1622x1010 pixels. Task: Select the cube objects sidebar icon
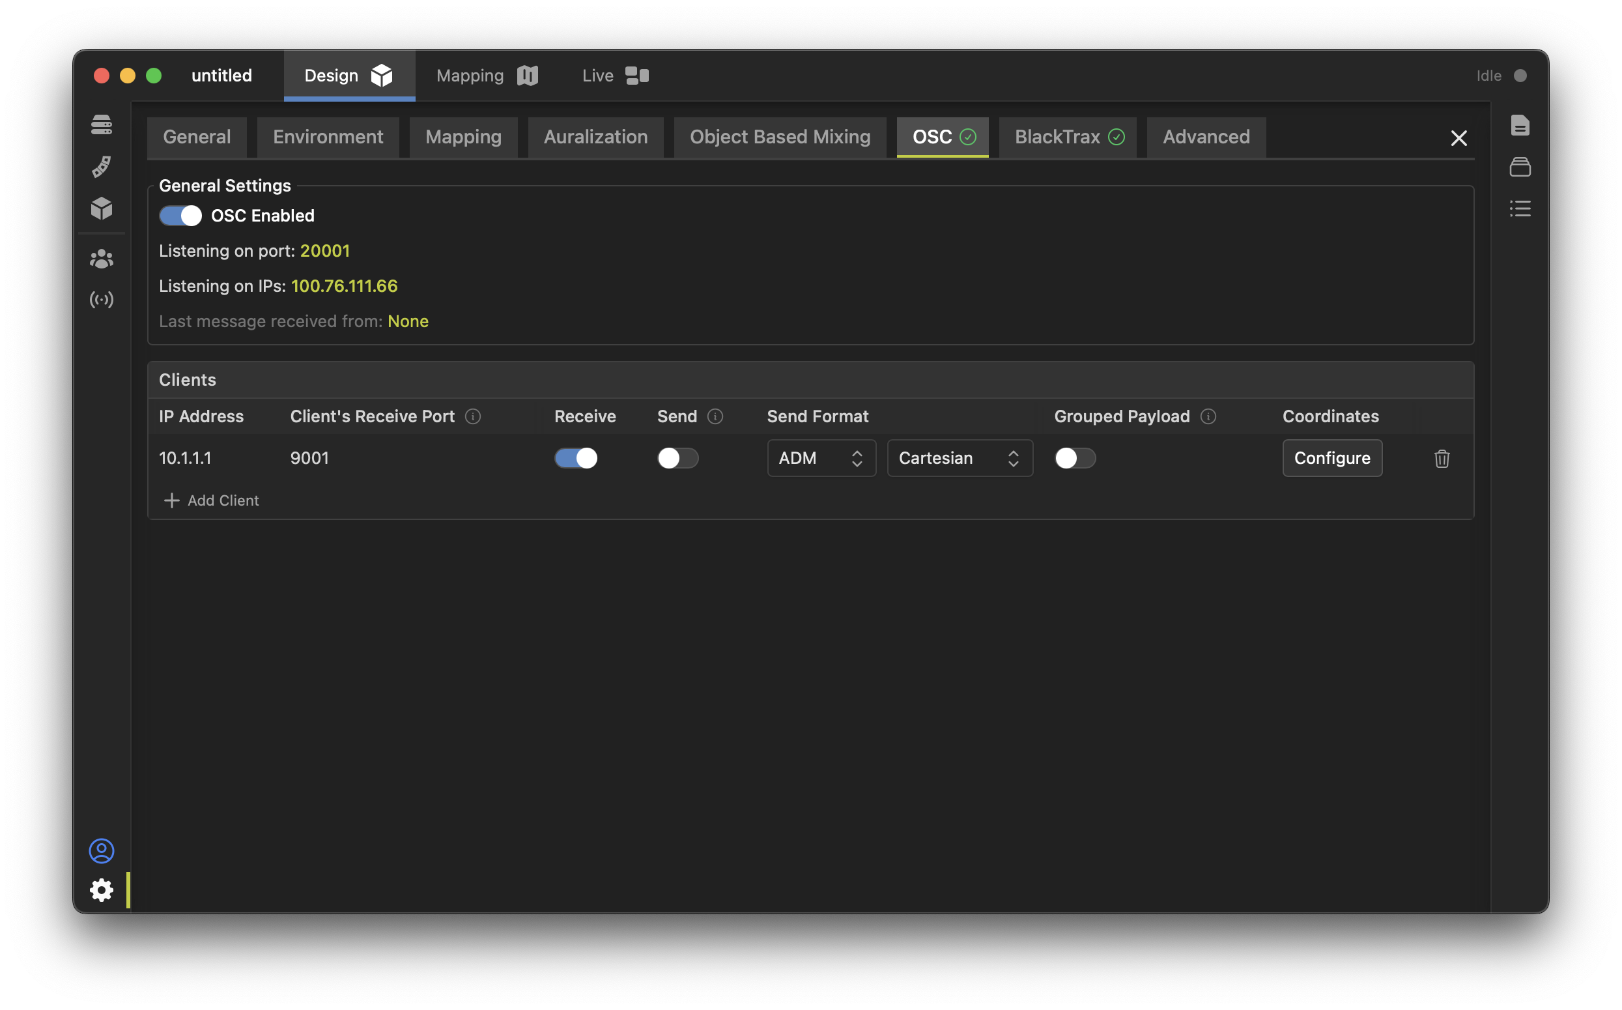pos(102,209)
